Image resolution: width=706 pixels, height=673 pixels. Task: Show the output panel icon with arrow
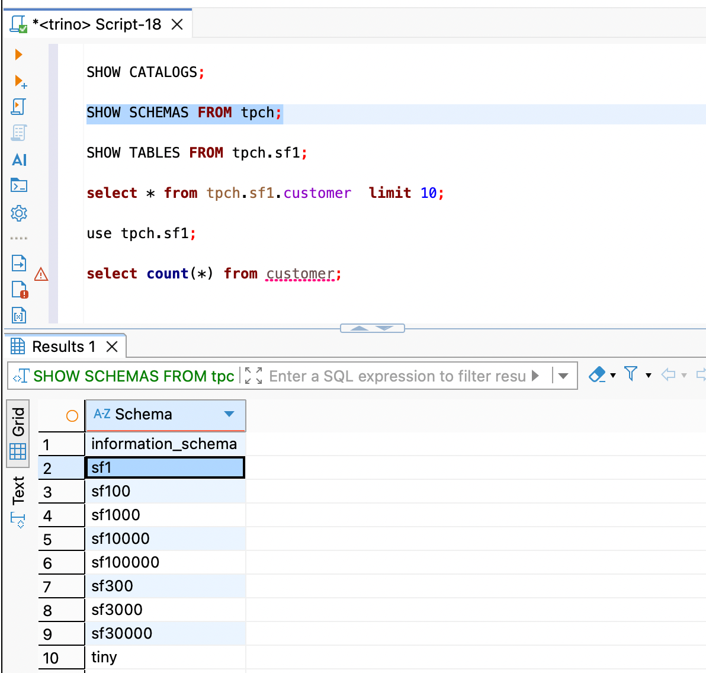point(18,262)
